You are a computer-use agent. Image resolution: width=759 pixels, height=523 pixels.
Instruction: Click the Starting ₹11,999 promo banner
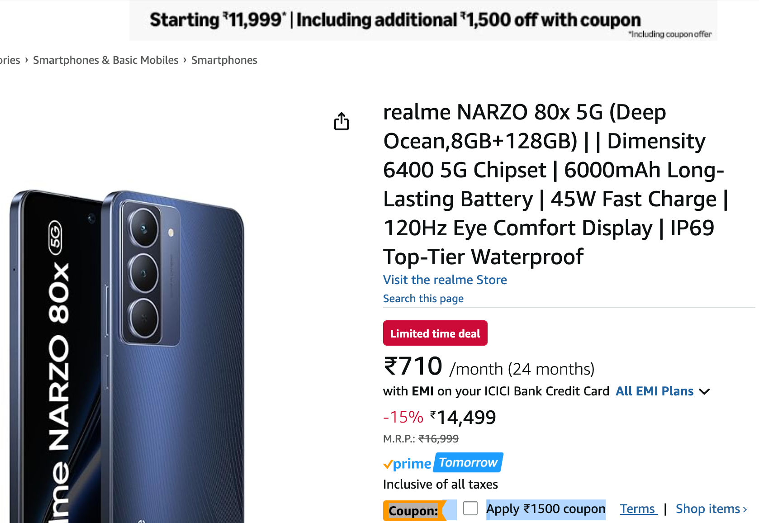pyautogui.click(x=423, y=20)
